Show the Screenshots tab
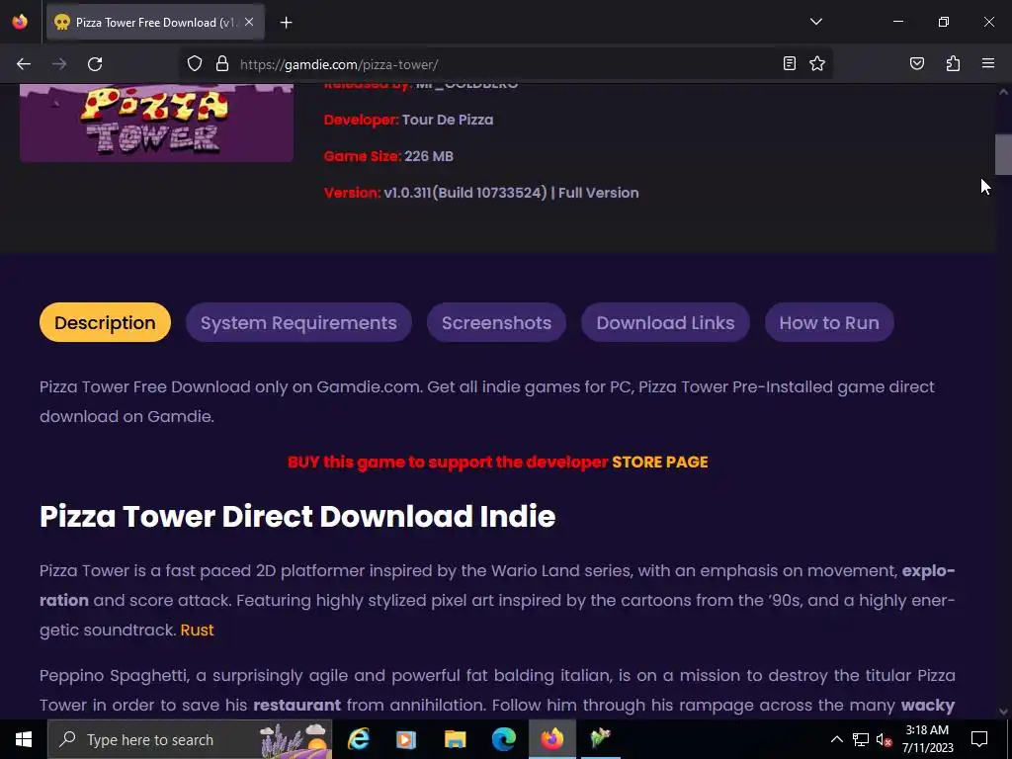 [x=496, y=322]
